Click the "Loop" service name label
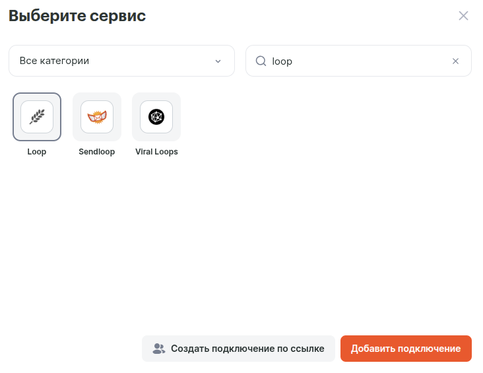 pos(37,152)
